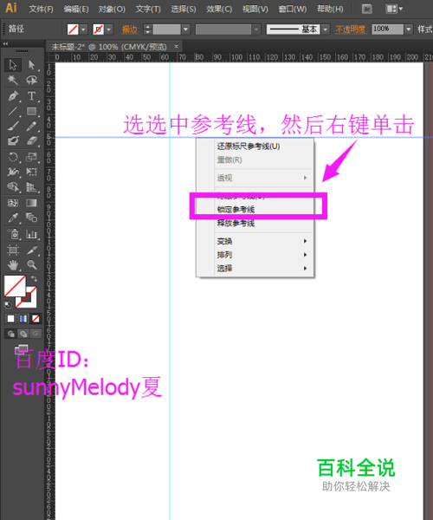Screen dimensions: 433x520
Task: Select the Column Graph tool
Action: coord(32,234)
